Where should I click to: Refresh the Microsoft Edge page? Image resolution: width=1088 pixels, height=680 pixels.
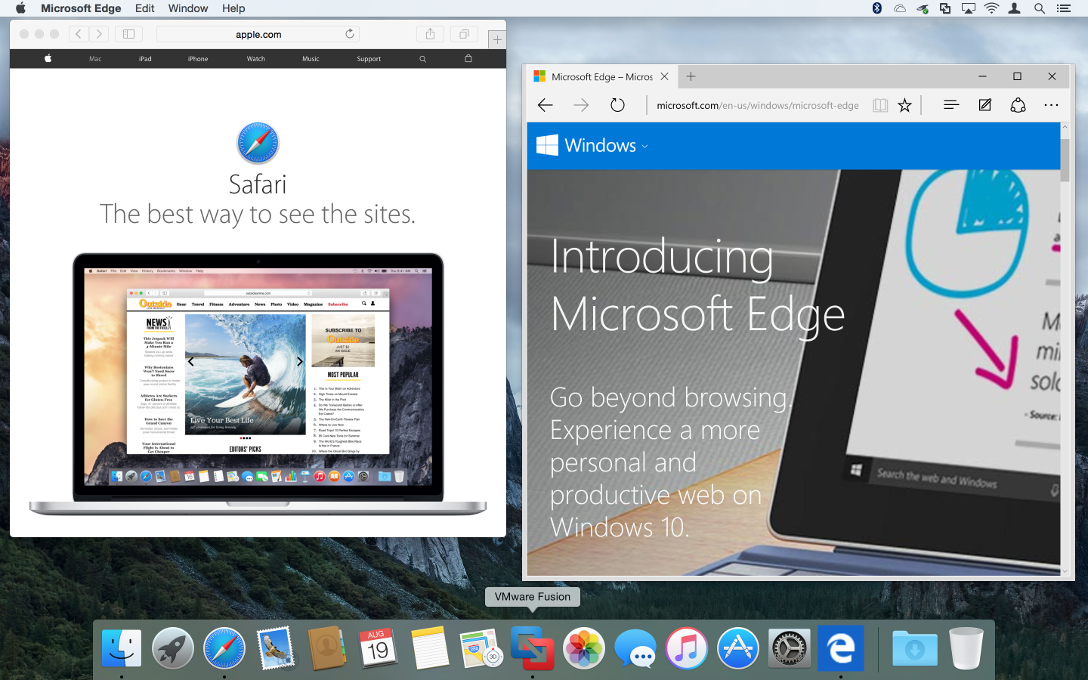point(617,105)
